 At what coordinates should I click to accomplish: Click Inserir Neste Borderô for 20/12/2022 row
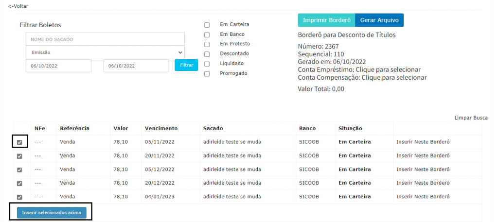click(423, 183)
